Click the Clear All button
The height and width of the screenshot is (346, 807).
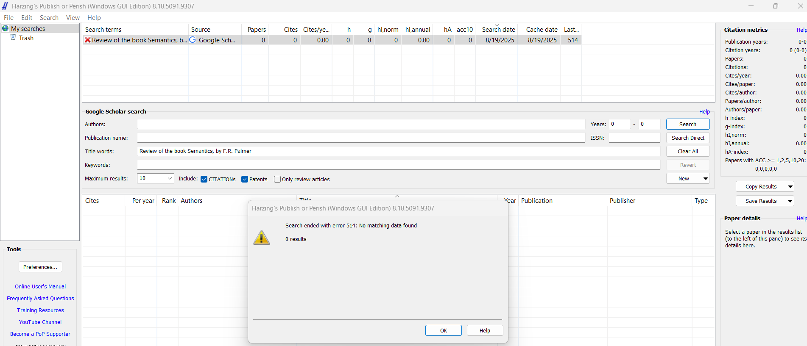[x=688, y=151]
